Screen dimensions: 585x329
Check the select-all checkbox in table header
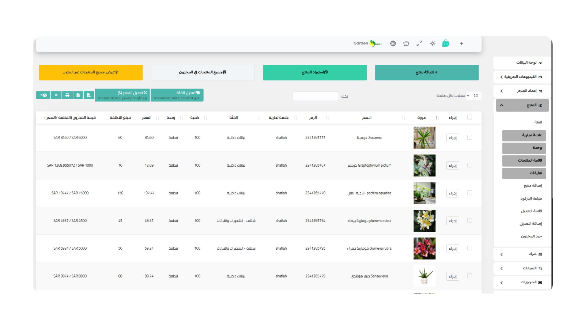(x=469, y=117)
